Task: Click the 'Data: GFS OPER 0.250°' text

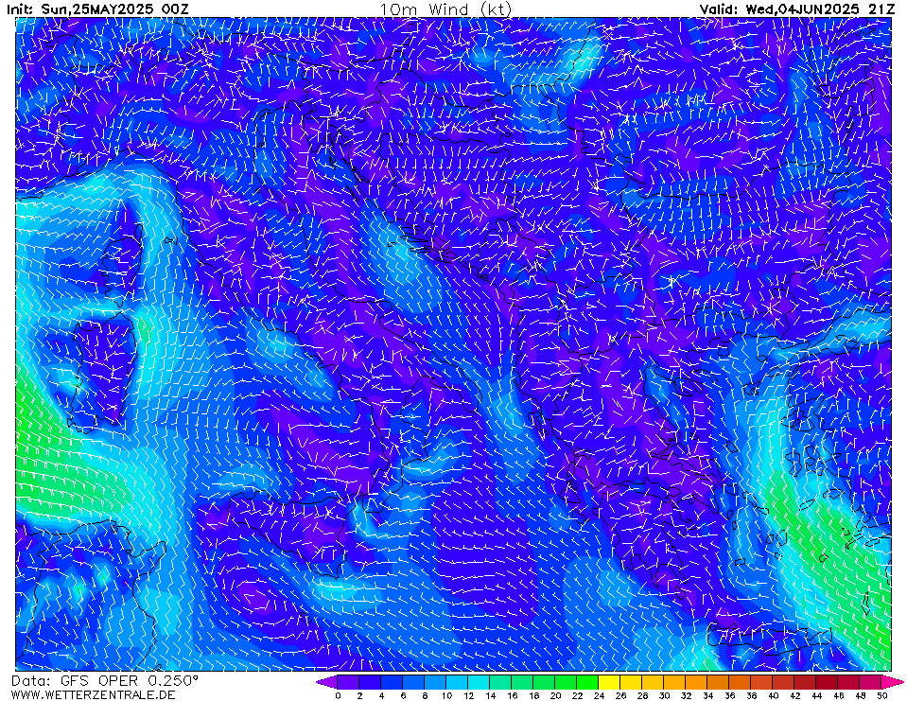Action: pyautogui.click(x=105, y=680)
